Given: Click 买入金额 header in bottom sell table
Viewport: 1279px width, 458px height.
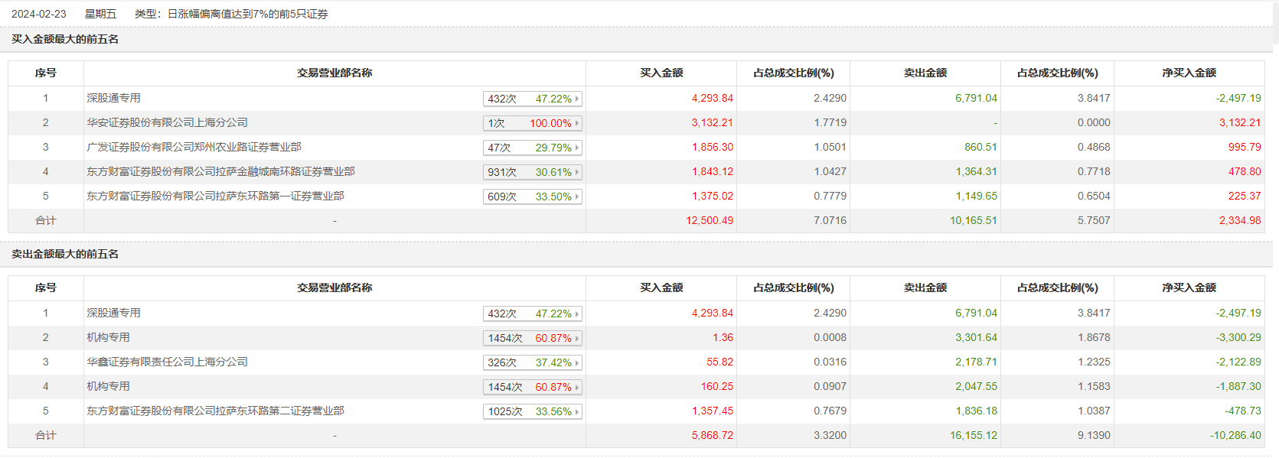Looking at the screenshot, I should pyautogui.click(x=661, y=287).
